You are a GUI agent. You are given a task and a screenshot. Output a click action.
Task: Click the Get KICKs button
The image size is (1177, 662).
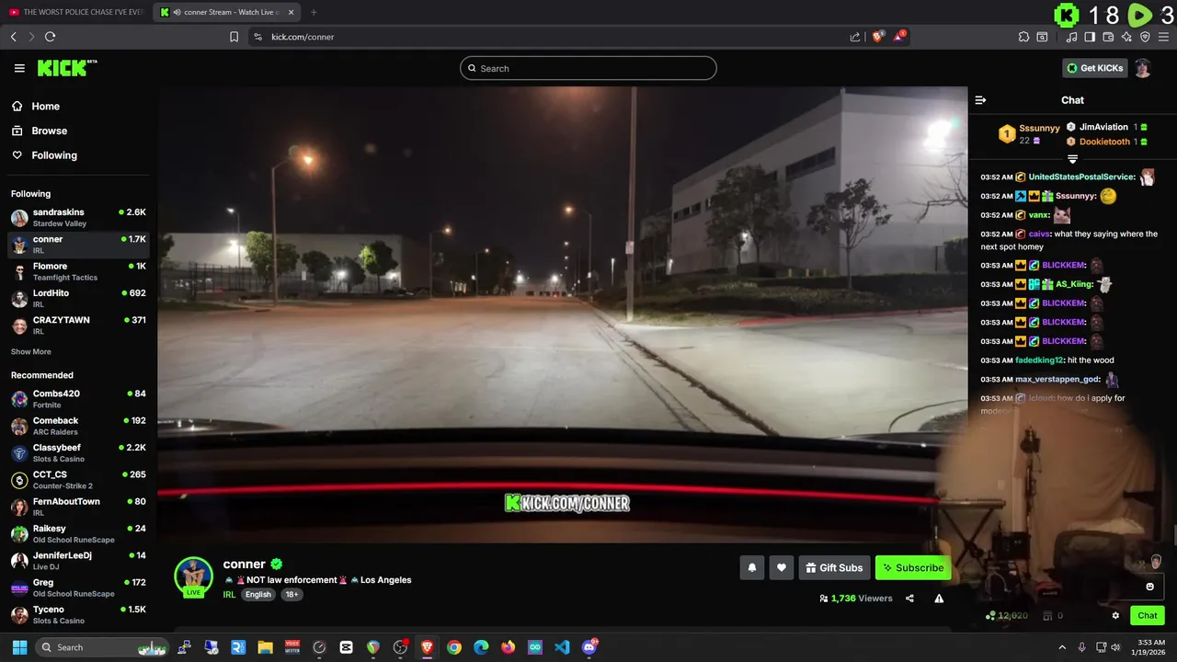1094,68
